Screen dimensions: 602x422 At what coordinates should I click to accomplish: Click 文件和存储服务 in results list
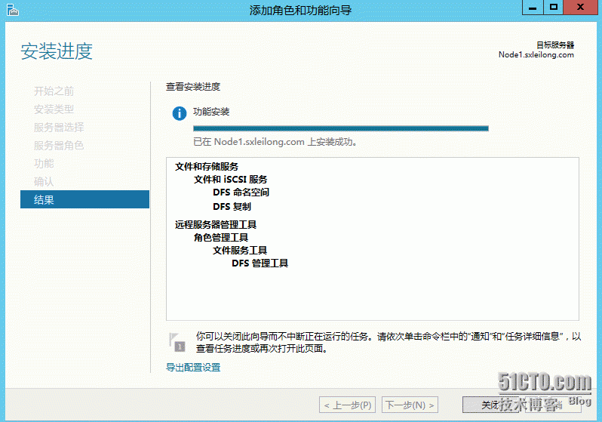coord(207,166)
